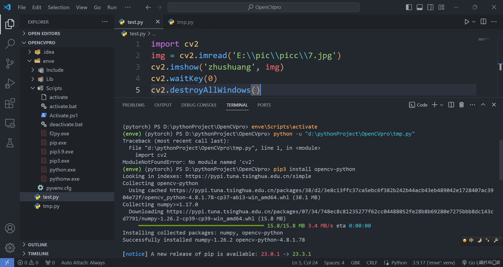
Task: Click Ln 5, Col 24 cursor position
Action: (x=305, y=263)
